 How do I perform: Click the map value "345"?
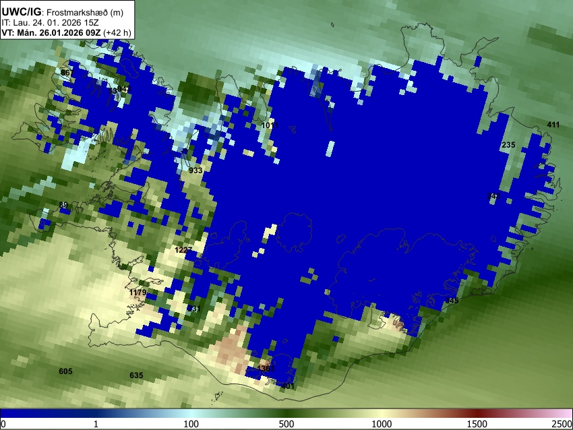[452, 301]
